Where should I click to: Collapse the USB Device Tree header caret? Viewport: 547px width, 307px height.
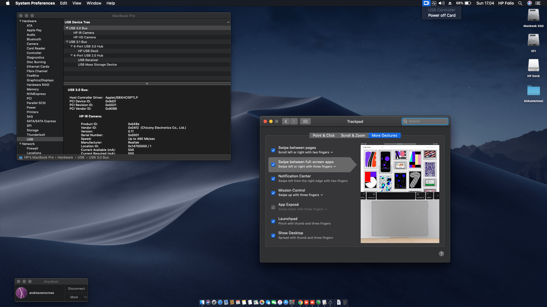click(x=228, y=22)
